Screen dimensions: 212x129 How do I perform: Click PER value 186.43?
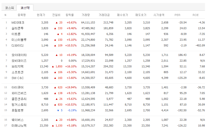point(182,55)
